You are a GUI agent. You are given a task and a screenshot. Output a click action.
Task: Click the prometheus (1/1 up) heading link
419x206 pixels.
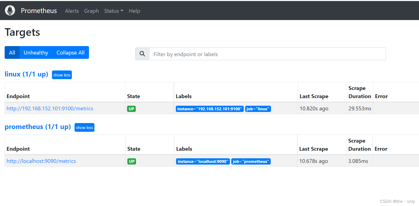click(x=38, y=127)
